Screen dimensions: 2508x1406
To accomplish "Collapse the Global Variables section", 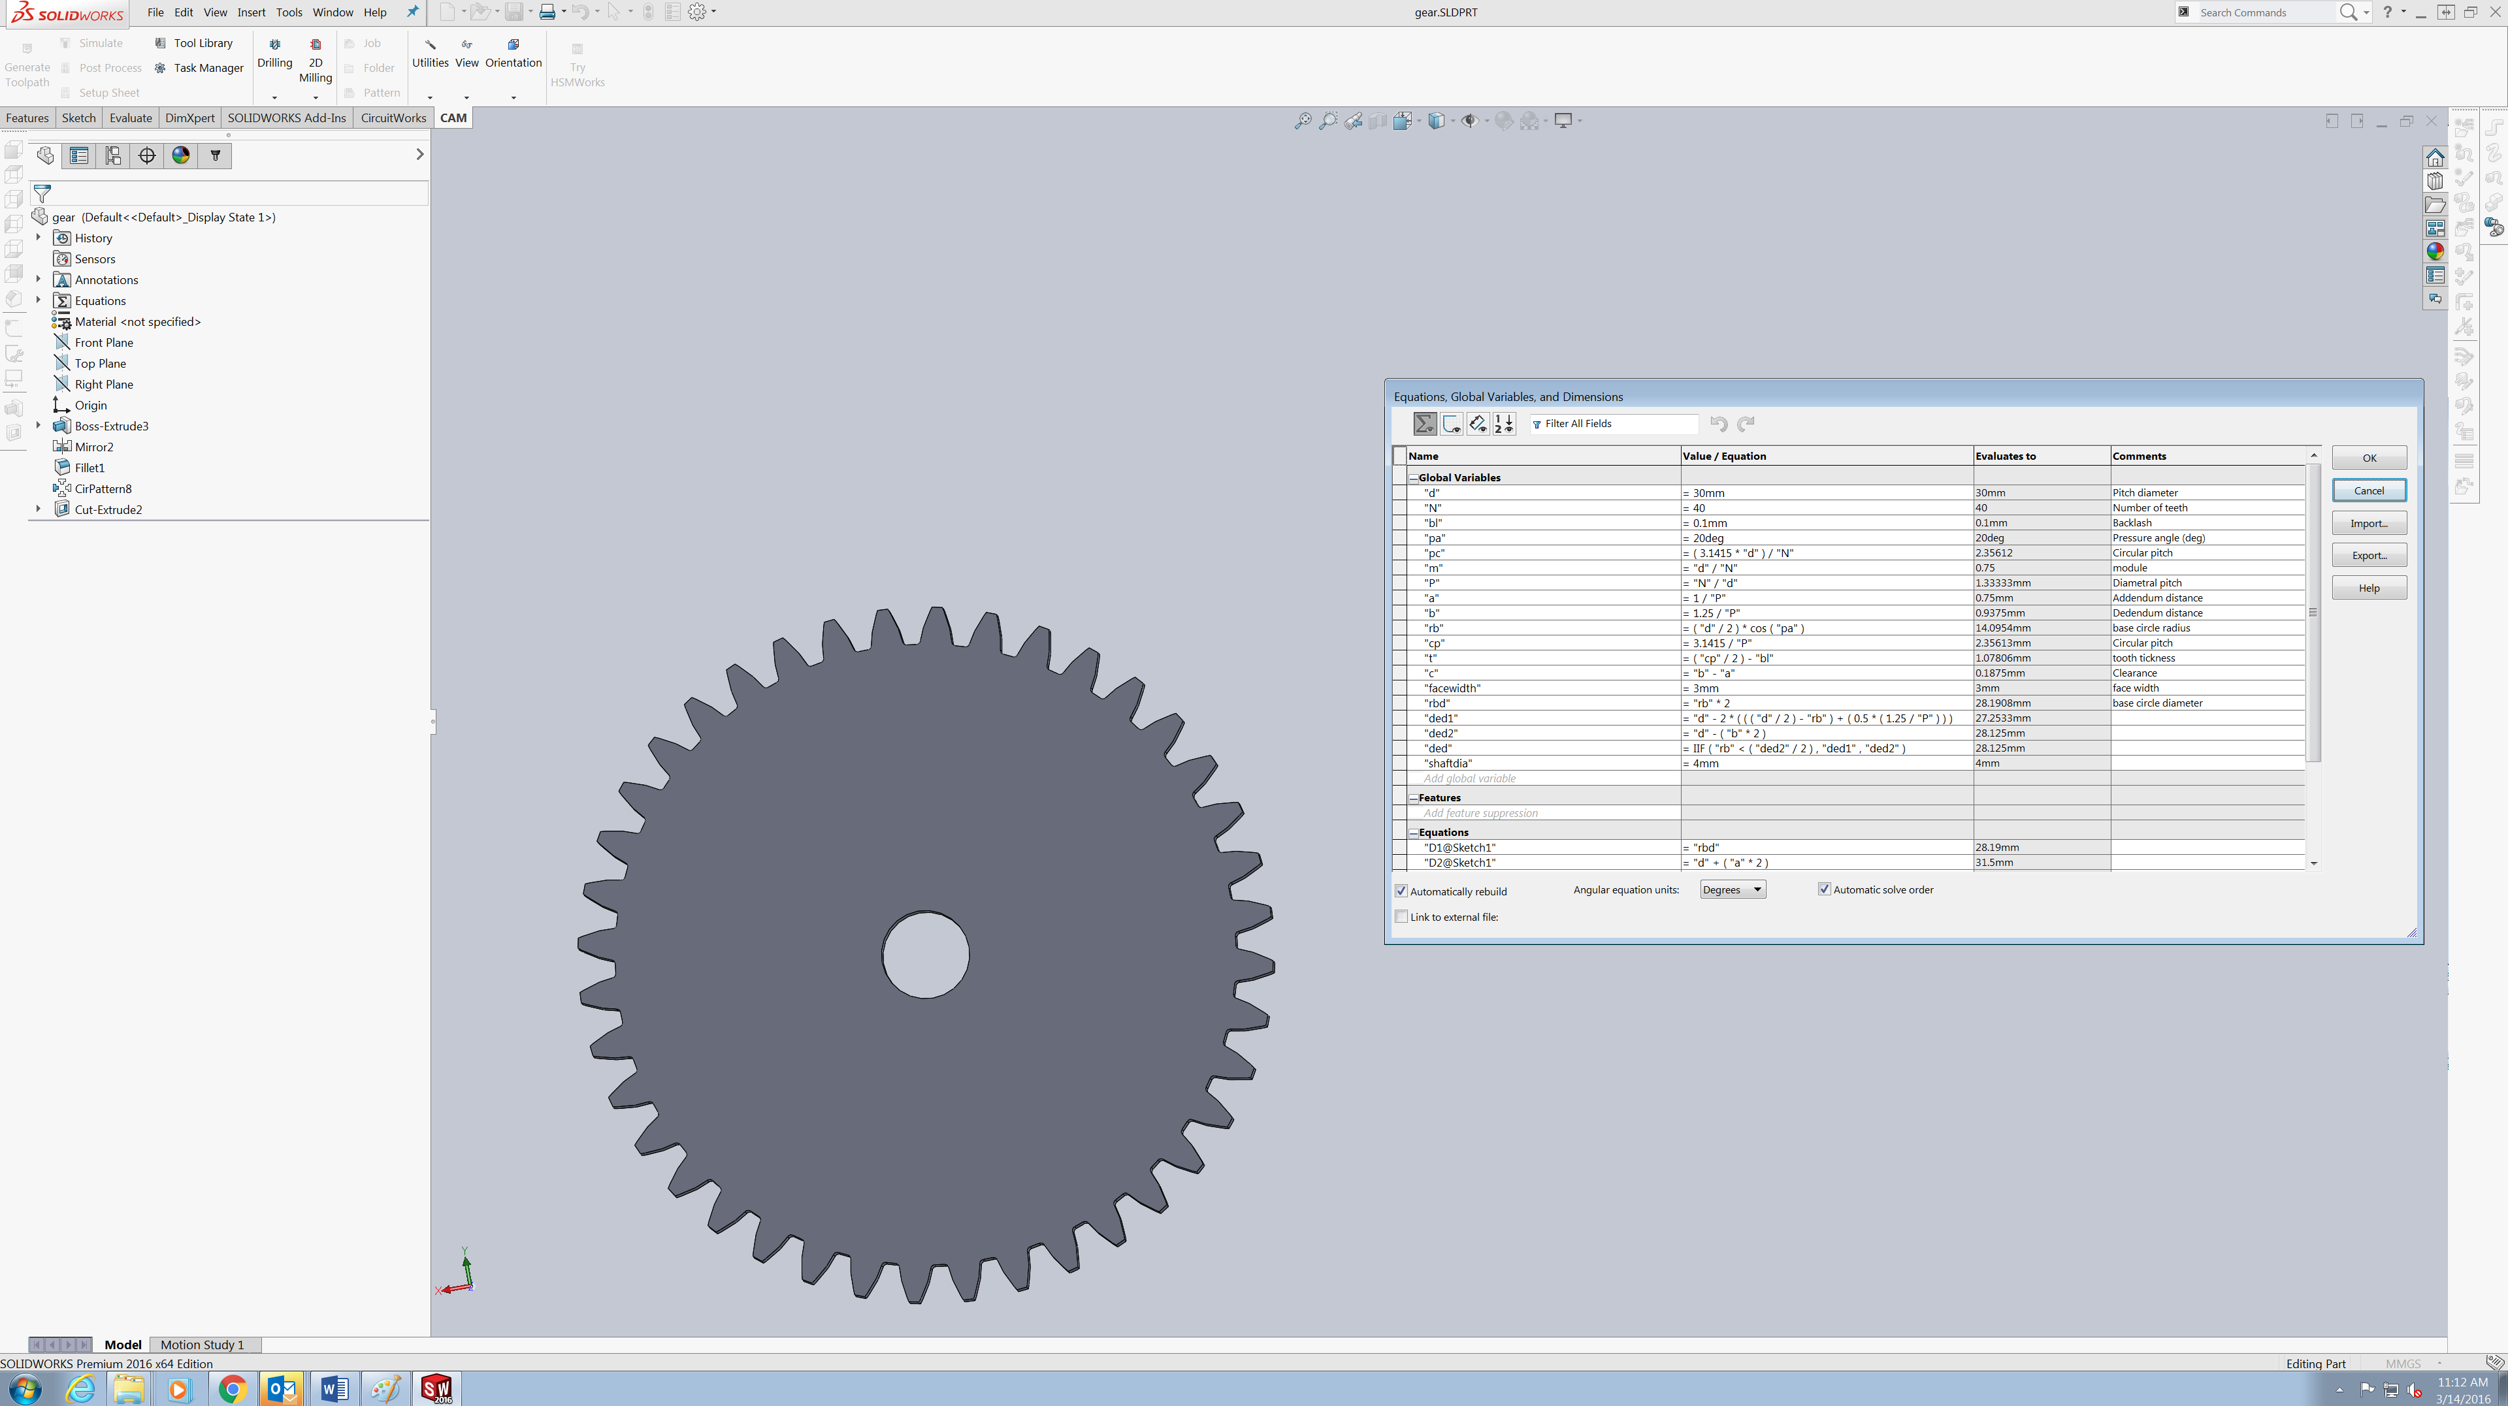I will [x=1412, y=478].
